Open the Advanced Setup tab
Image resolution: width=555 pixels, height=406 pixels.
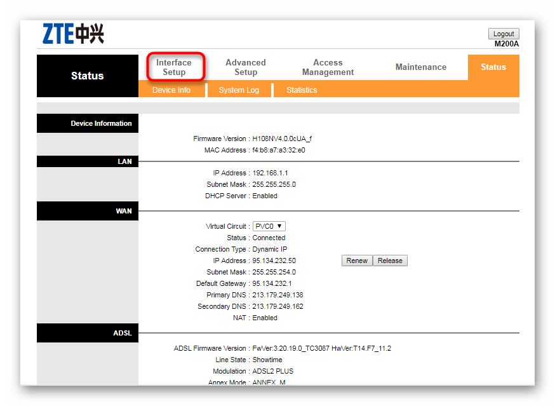click(x=246, y=67)
